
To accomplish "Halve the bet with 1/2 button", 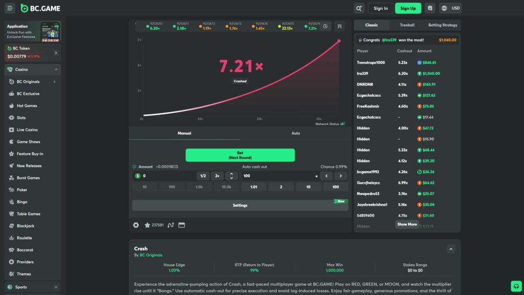I will pos(203,176).
